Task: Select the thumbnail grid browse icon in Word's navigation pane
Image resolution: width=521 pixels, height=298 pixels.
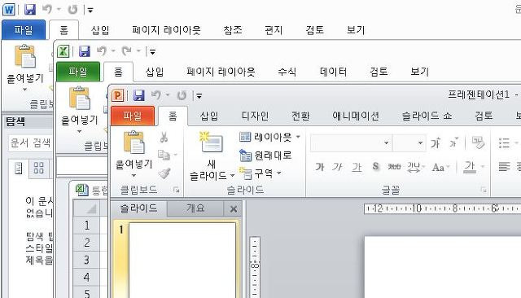Action: 39,168
